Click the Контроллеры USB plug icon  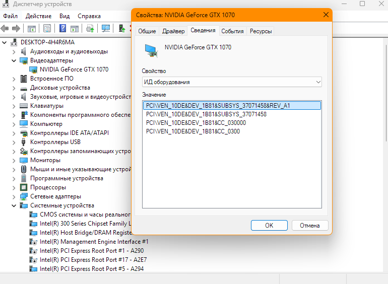24,142
